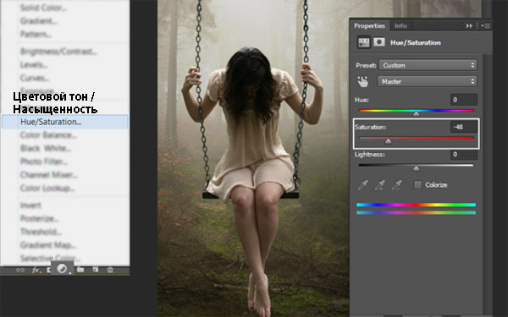Click the Saturation slider handle
This screenshot has width=508, height=317.
click(388, 141)
